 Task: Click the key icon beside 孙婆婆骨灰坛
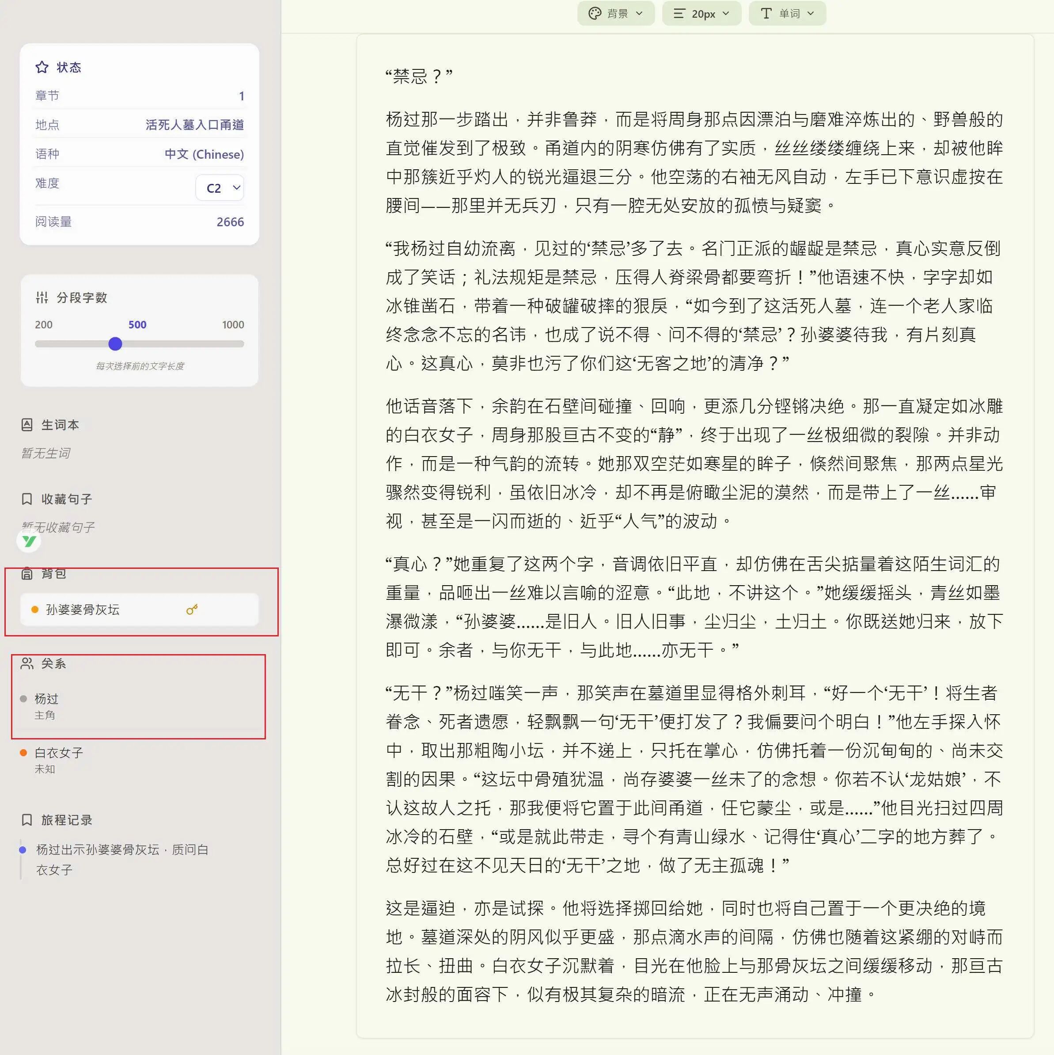click(192, 609)
